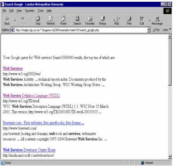Click the page icon in address bar
176x166 pixels.
click(x=13, y=30)
